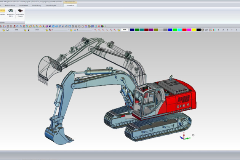Open the first *** field in second toolbar

(16, 30)
